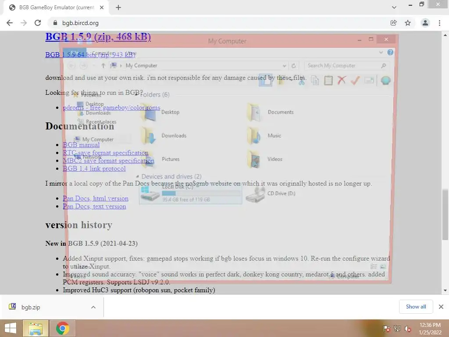Screen dimensions: 449x337
Task: Open Chrome three-dot menu
Action: tap(439, 23)
